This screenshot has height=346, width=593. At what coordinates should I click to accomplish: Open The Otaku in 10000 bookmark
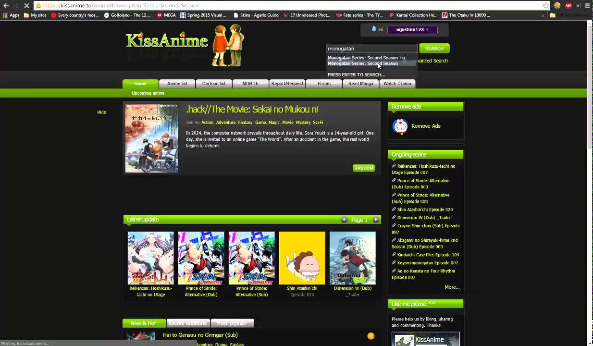coord(466,15)
